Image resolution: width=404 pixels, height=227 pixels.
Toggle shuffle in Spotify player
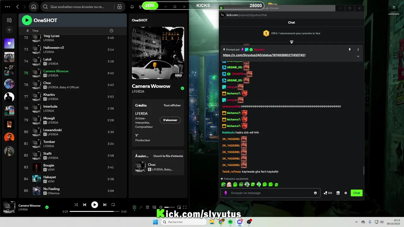pyautogui.click(x=76, y=205)
